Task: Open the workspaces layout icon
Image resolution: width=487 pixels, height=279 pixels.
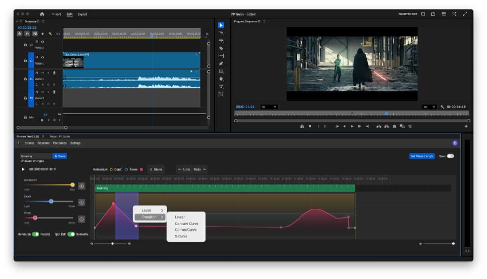Action: coord(423,14)
